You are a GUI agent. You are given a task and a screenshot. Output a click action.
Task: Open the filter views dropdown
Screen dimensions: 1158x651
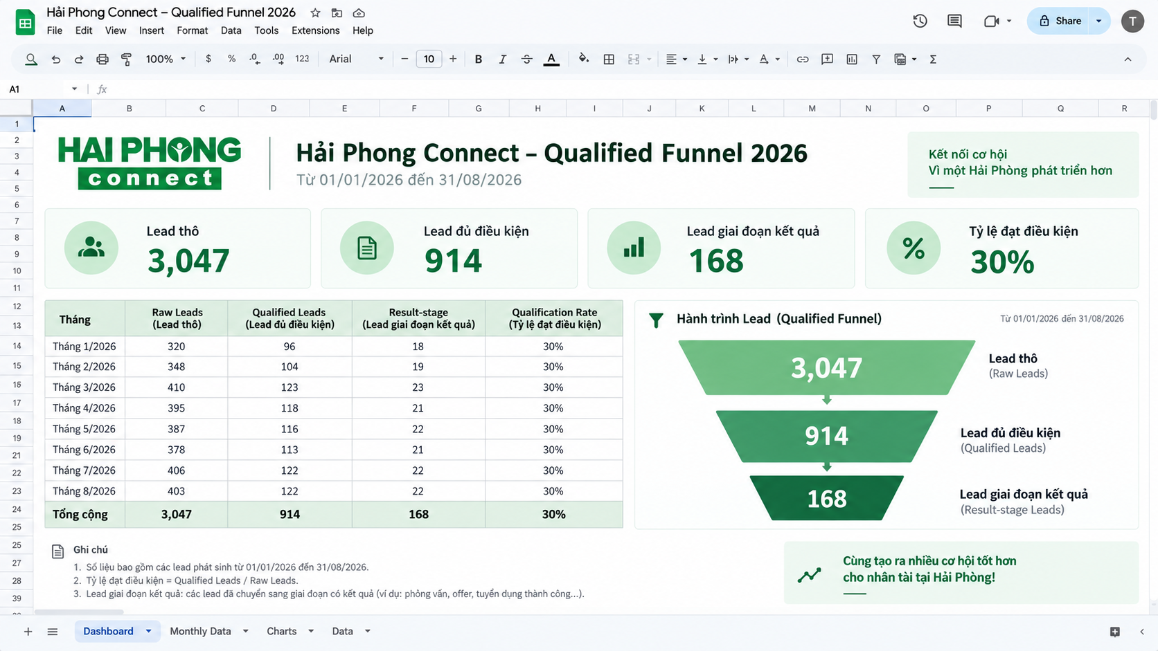[905, 59]
